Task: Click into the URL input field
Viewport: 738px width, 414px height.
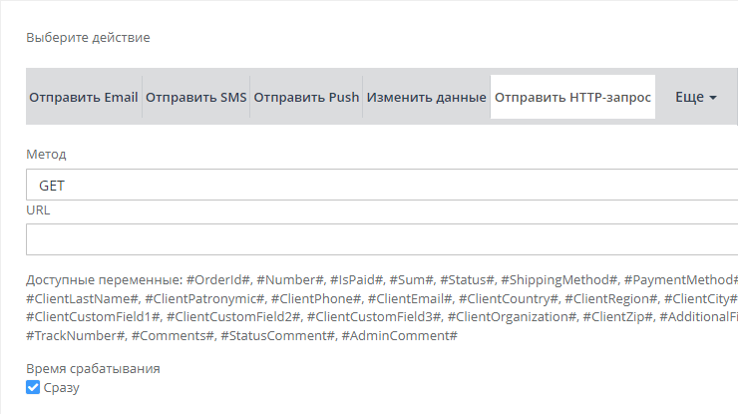Action: (382, 240)
